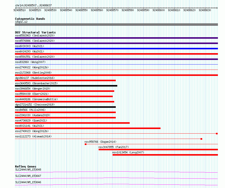Click the red bar under dgv86n137
The width and height of the screenshot is (225, 188).
[x=65, y=80]
